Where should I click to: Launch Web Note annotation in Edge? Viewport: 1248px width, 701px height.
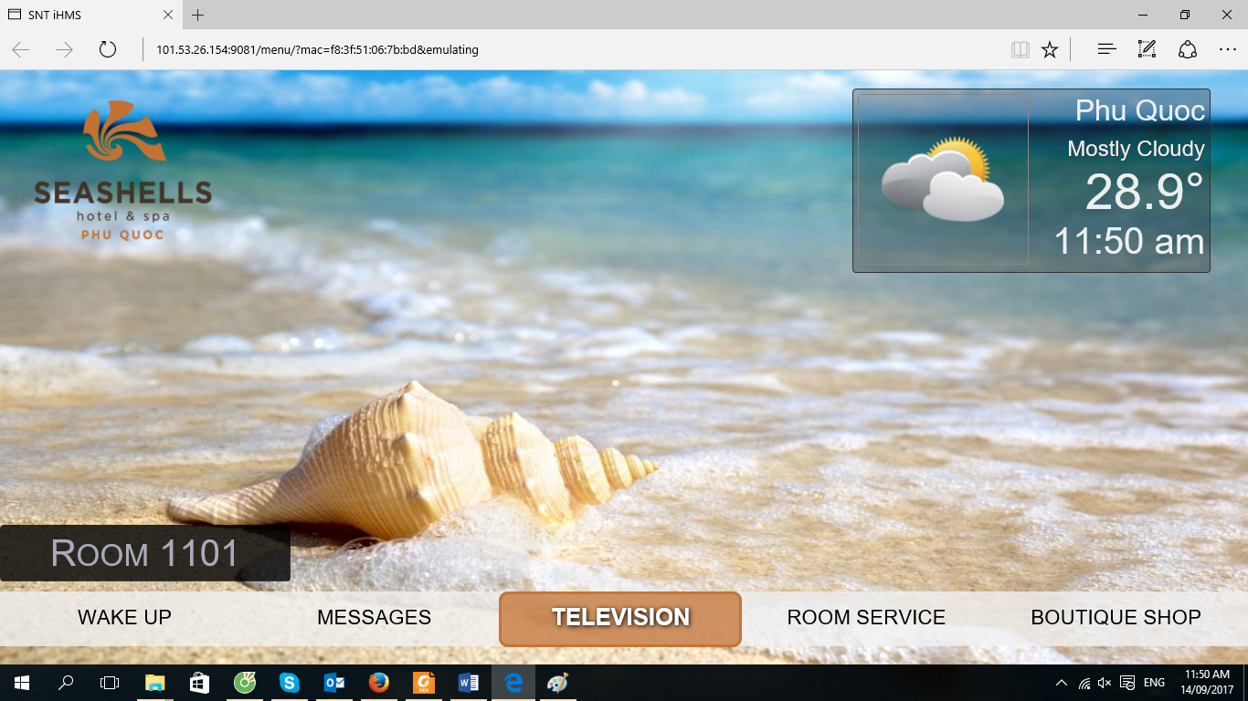click(x=1146, y=49)
